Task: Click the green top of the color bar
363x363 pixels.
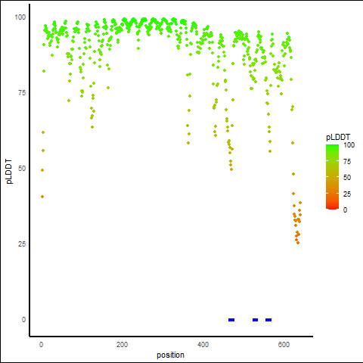Action: pyautogui.click(x=332, y=146)
